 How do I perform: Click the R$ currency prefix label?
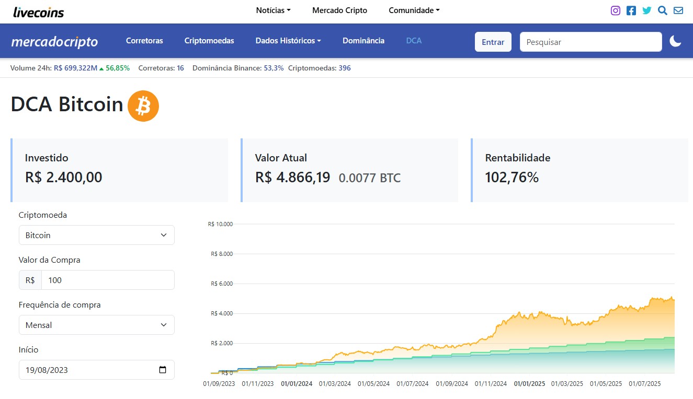30,280
